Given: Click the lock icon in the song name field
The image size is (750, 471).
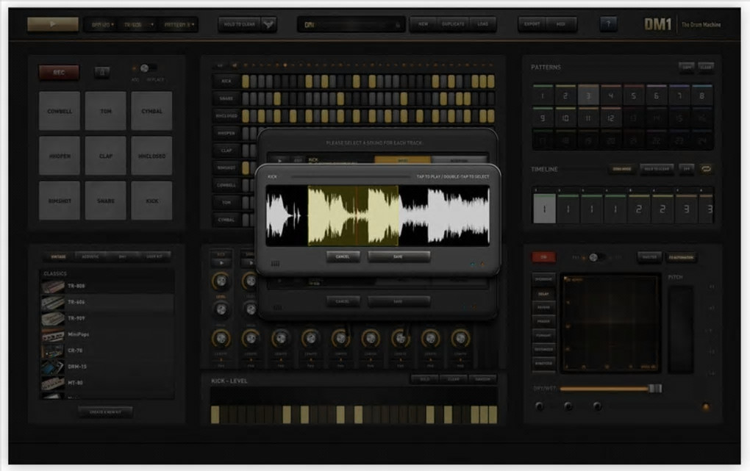Looking at the screenshot, I should [397, 25].
